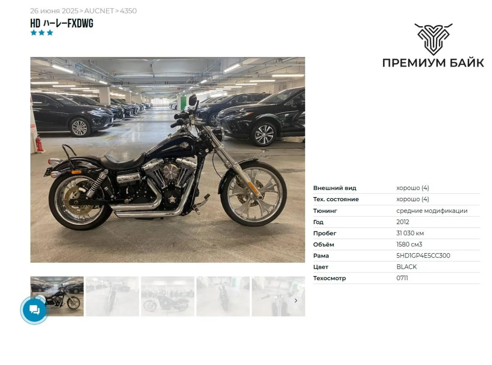Select the third thumbnail showing bike profile
Screen dimensions: 492x365
168,296
